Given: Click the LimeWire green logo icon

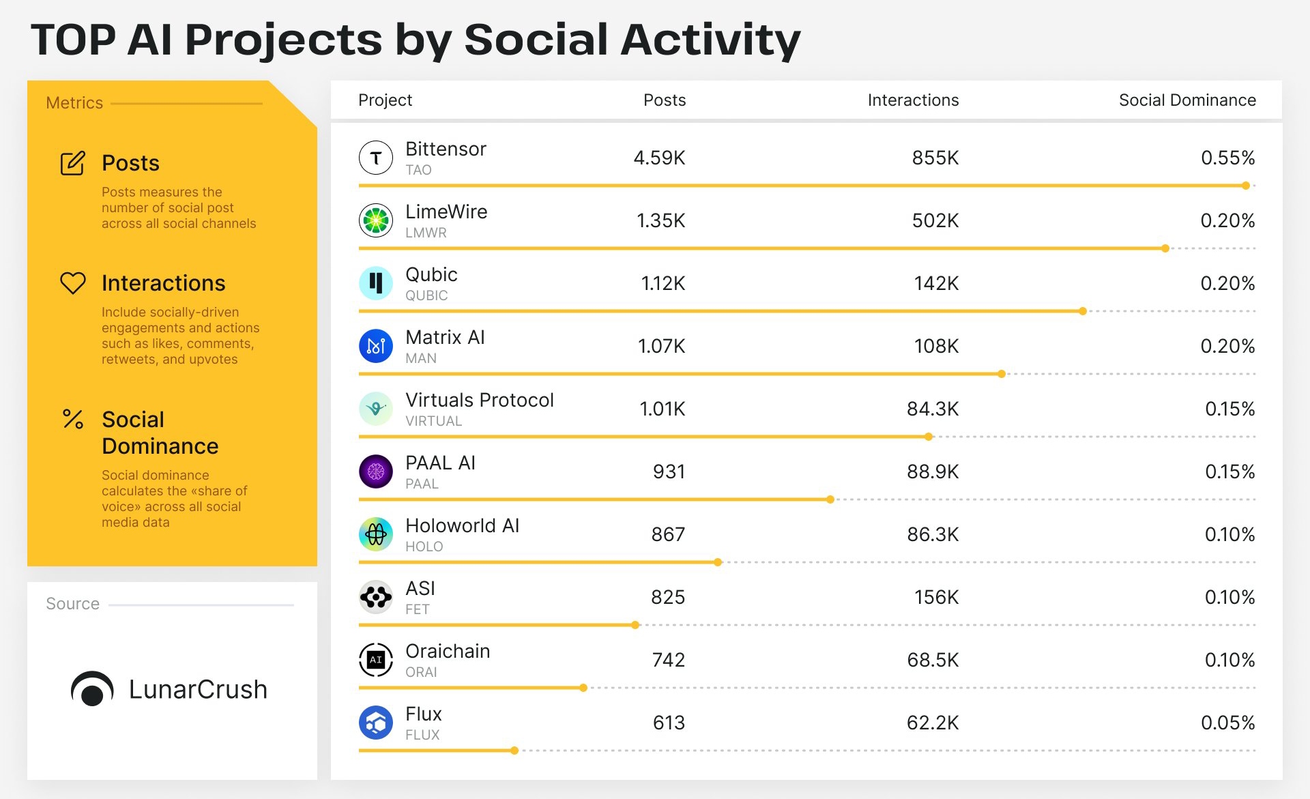Looking at the screenshot, I should pyautogui.click(x=375, y=220).
